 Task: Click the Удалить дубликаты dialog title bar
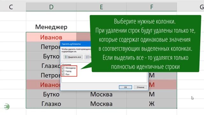coord(76,44)
